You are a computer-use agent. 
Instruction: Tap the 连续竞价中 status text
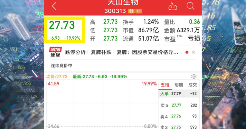pos(61,65)
